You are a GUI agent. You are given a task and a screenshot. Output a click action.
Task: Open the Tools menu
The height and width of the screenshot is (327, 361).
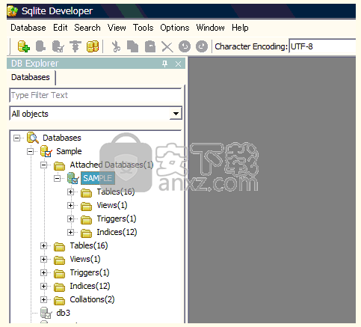(x=143, y=28)
